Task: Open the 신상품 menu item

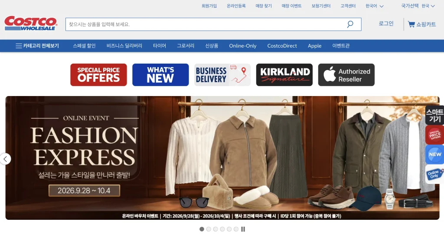Action: point(212,46)
